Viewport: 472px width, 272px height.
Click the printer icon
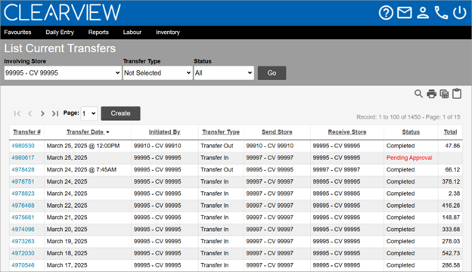click(431, 94)
